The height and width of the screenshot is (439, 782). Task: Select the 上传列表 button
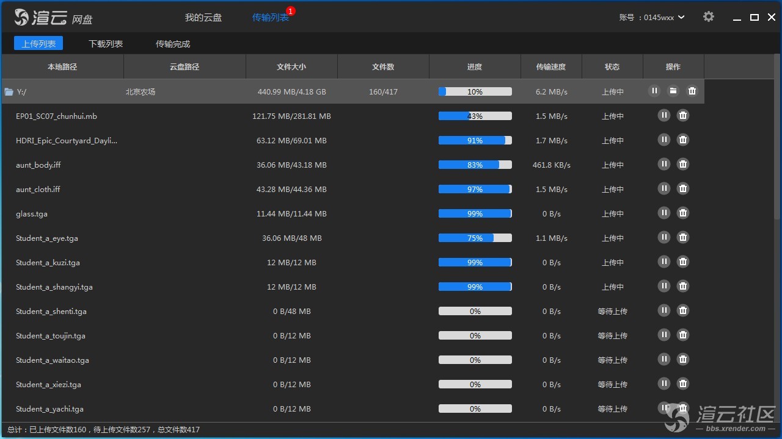(38, 44)
